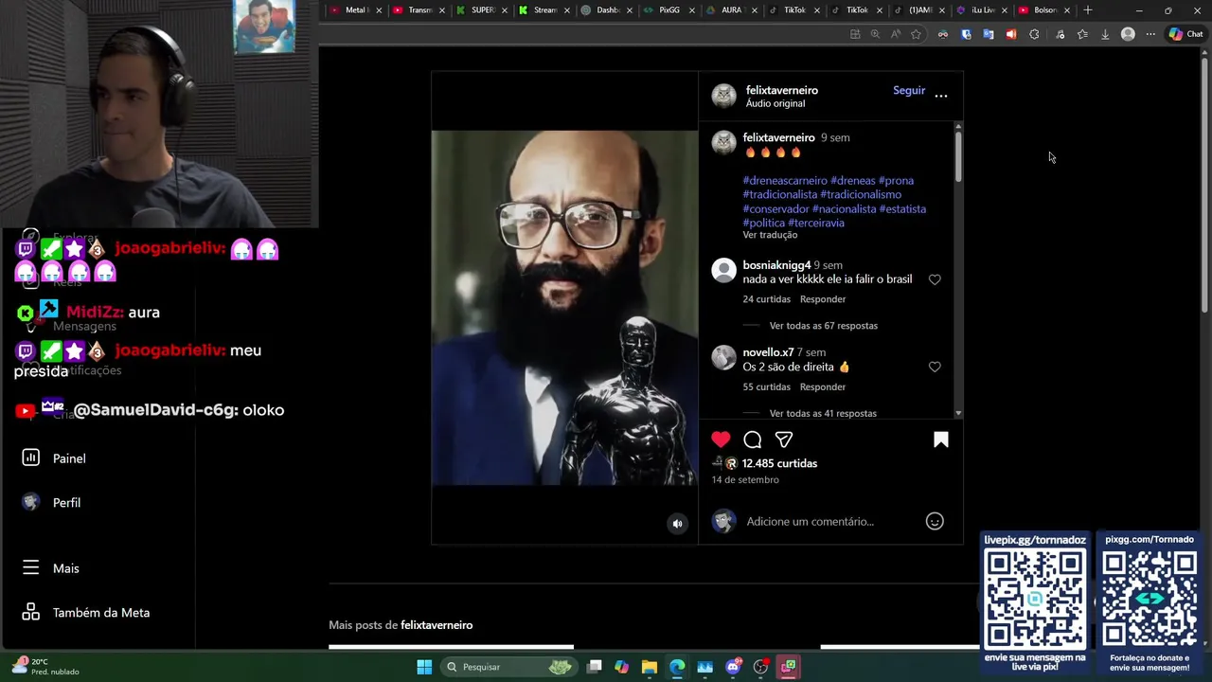
Task: Reply to novello.x7's comment via Responder
Action: coord(823,386)
